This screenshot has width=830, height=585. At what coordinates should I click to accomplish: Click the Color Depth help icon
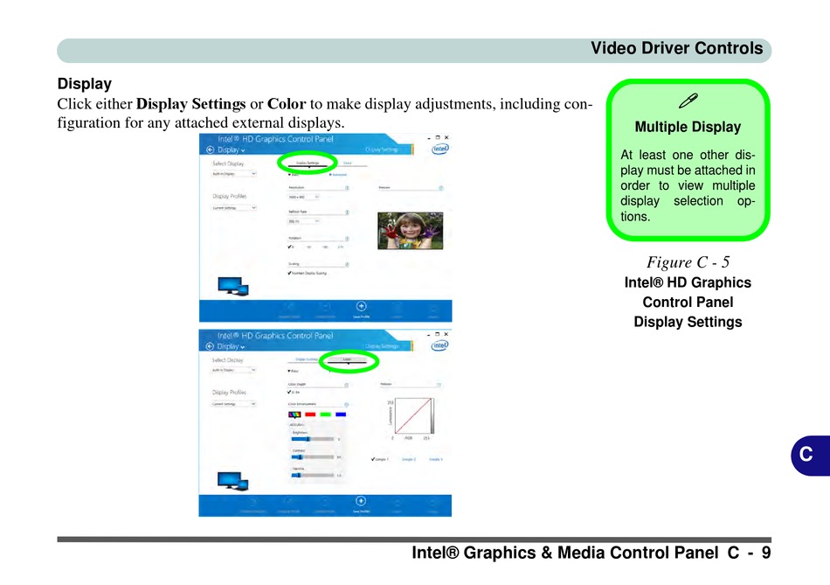point(347,383)
